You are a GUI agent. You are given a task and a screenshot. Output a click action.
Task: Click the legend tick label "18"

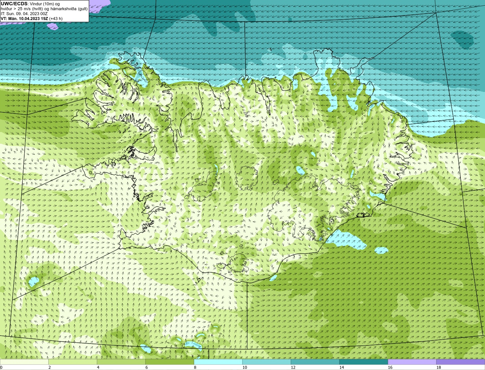coord(439,367)
